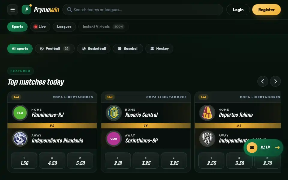Select the Sports tab
Viewport: 288px width, 180px height.
[x=17, y=27]
